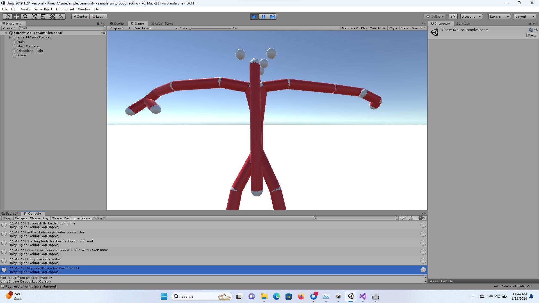Switch to the Asset Store tab

click(162, 24)
